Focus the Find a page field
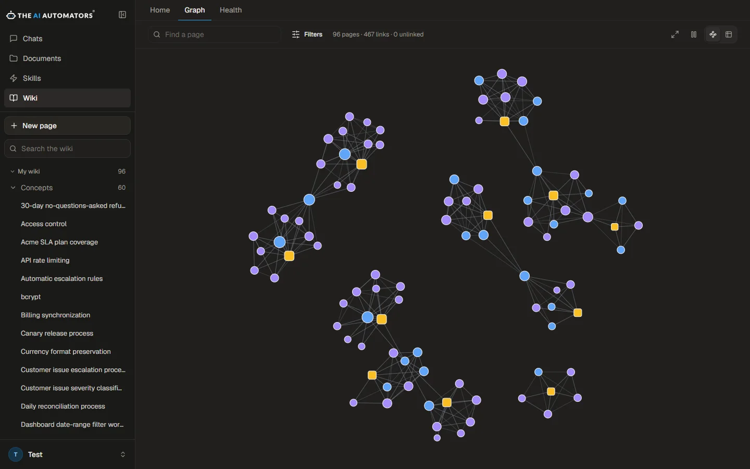This screenshot has width=750, height=469. click(215, 34)
